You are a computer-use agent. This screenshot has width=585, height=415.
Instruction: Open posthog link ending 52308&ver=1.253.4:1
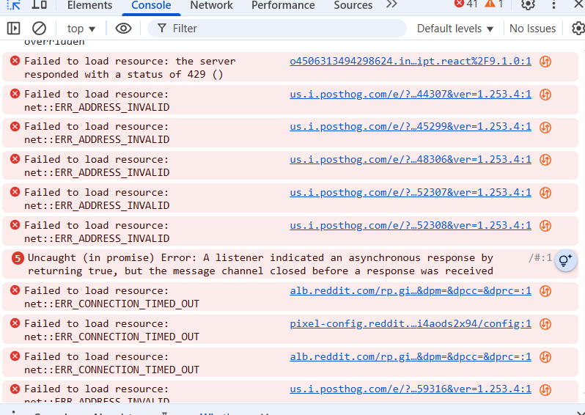point(411,225)
